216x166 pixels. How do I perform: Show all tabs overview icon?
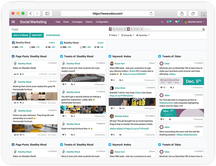[193, 14]
